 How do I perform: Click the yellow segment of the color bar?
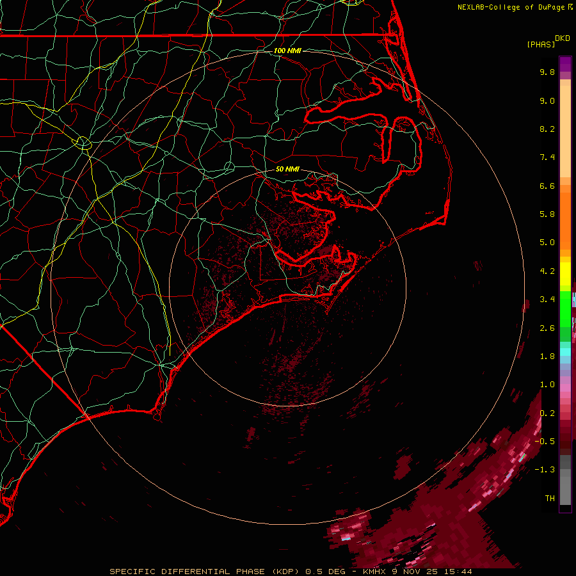(565, 274)
